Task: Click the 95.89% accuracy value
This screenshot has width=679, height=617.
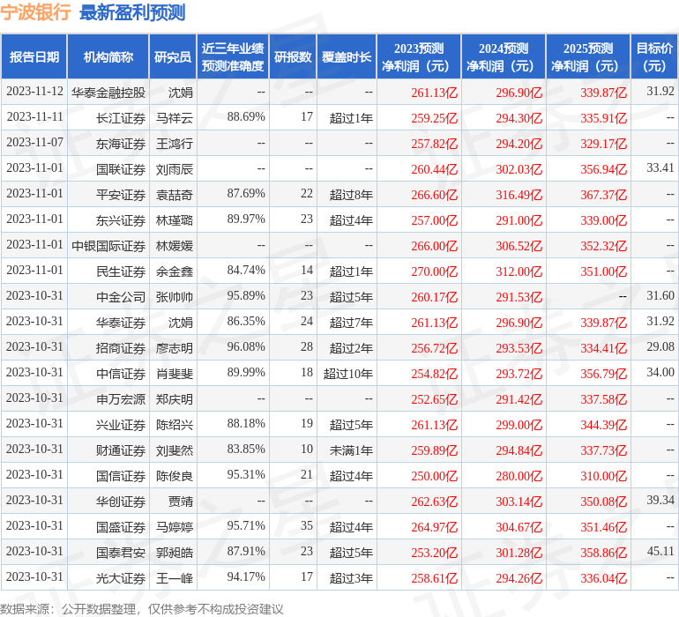Action: point(246,296)
